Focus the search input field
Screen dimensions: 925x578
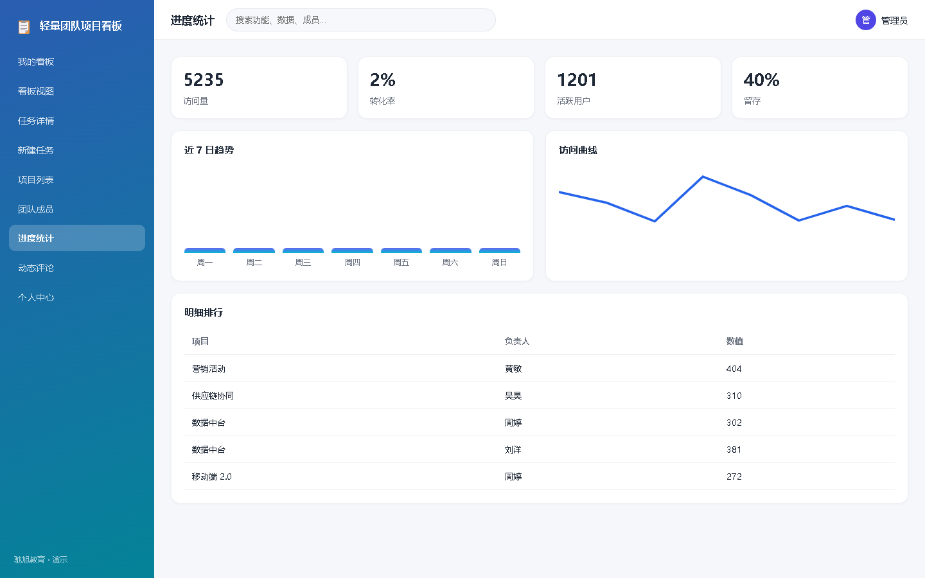click(x=361, y=20)
